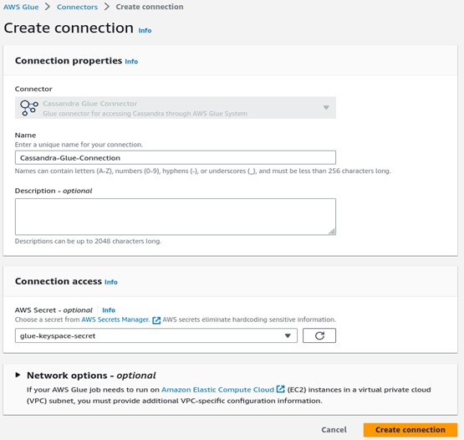Click the Create connection button
The width and height of the screenshot is (464, 440).
point(410,430)
